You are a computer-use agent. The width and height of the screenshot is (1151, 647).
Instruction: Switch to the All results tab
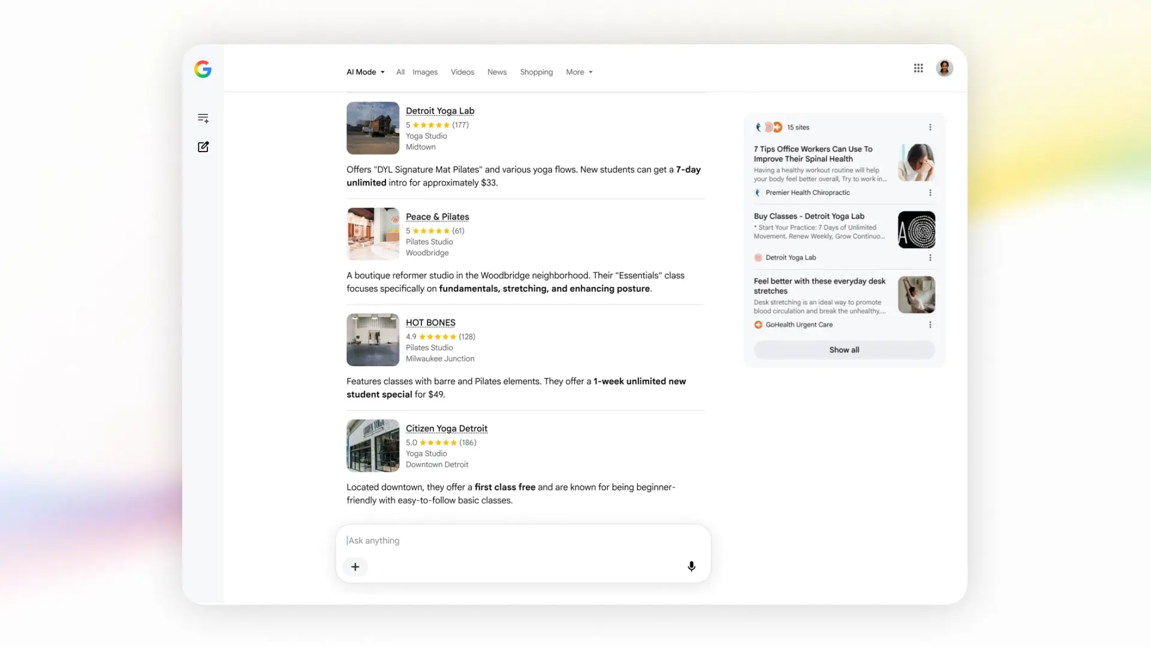(x=400, y=72)
